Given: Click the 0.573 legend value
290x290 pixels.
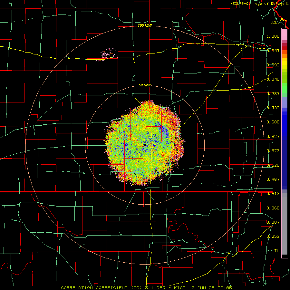Looking at the screenshot, I should 273,151.
